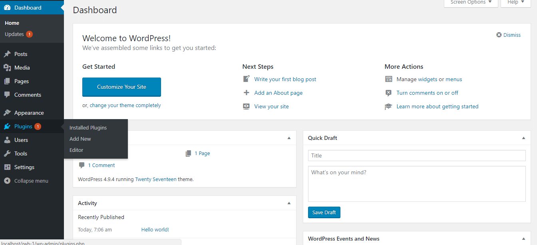This screenshot has height=245, width=537.
Task: Go to Home under Dashboard
Action: pyautogui.click(x=12, y=23)
